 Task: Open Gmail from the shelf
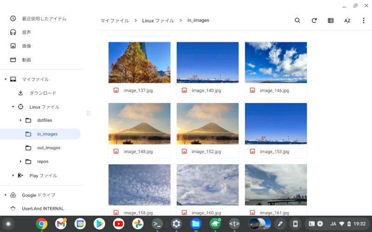(61, 224)
